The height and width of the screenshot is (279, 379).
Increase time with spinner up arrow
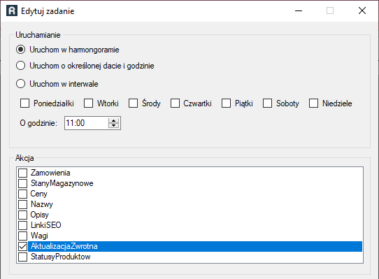click(x=113, y=120)
